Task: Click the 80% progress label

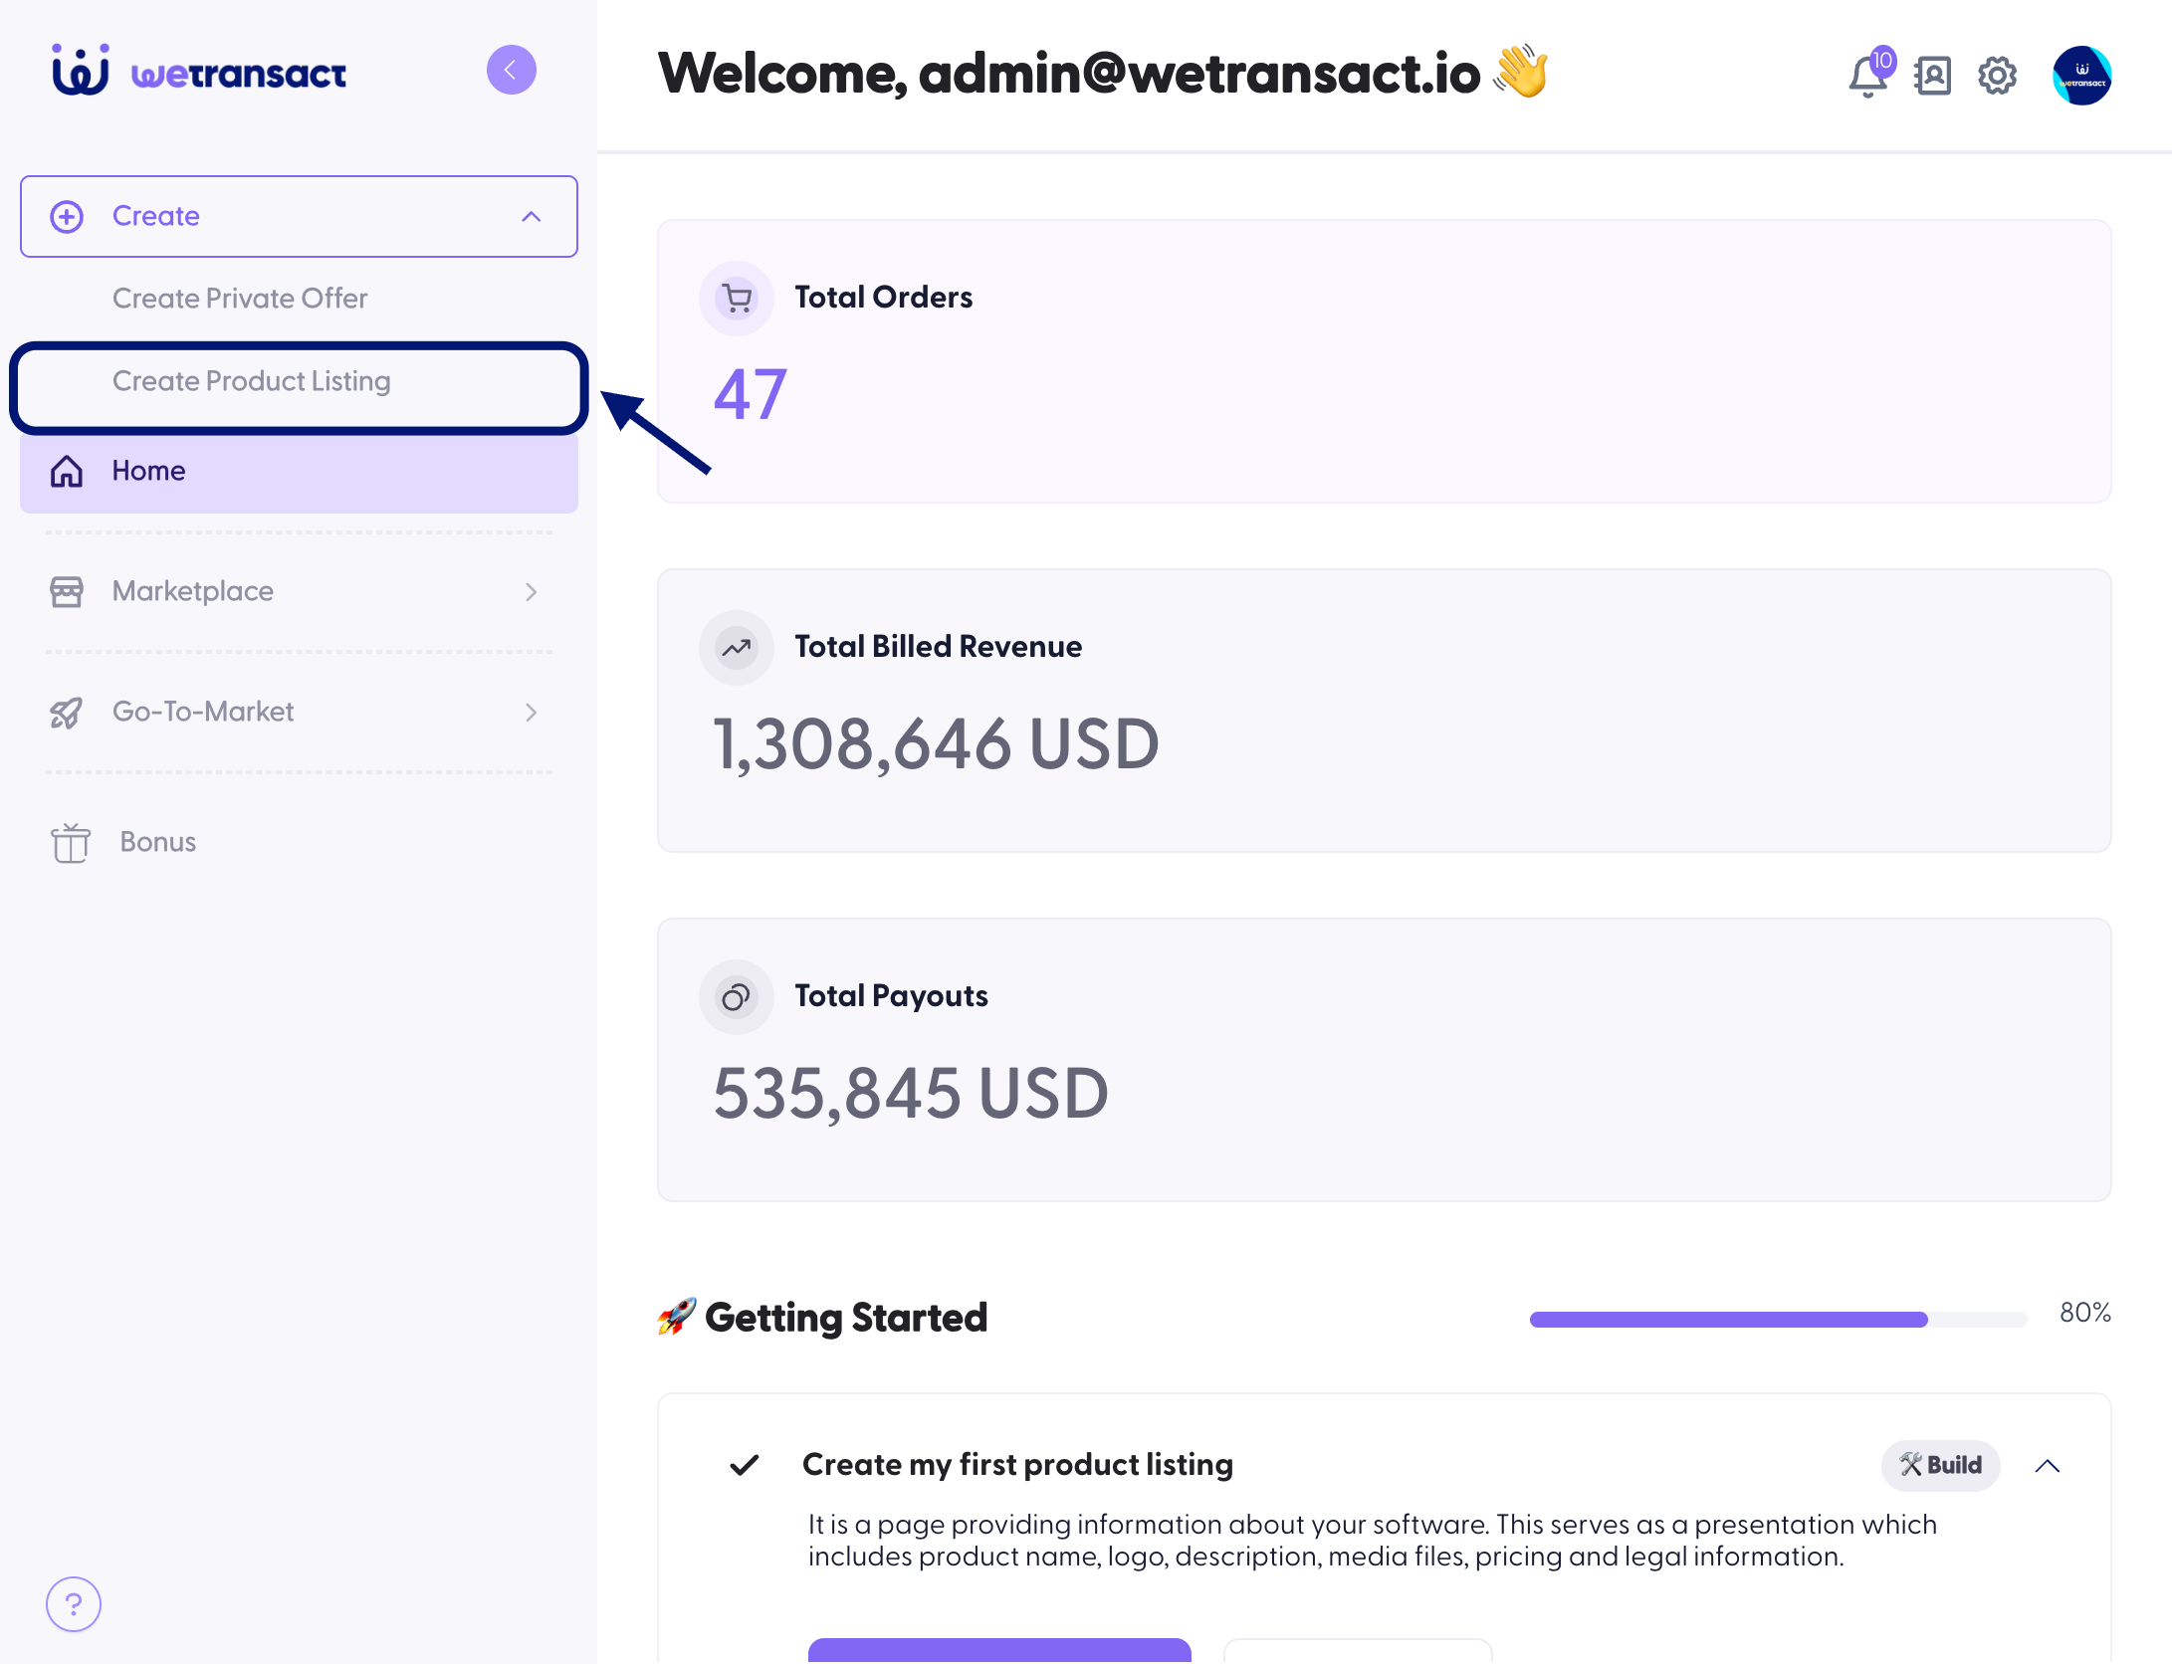Action: [2085, 1313]
